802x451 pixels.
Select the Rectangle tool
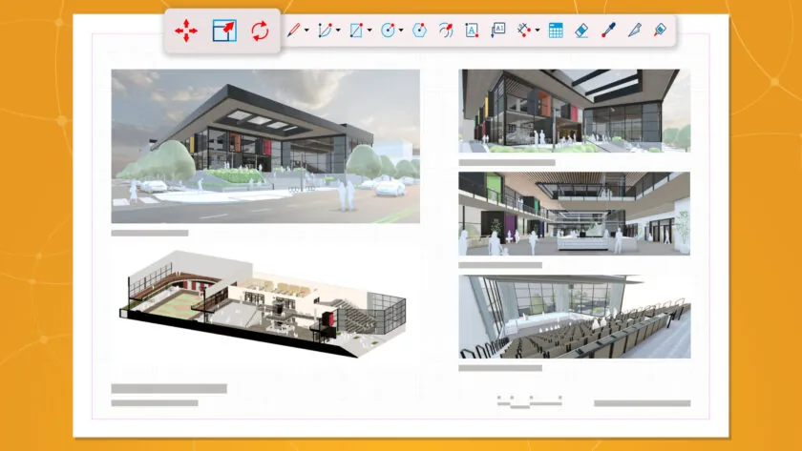point(356,31)
